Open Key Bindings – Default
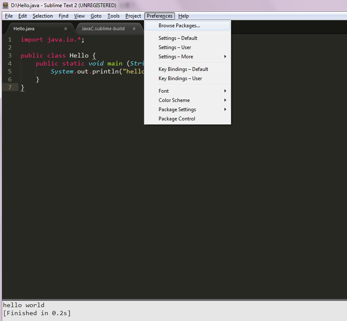Image resolution: width=347 pixels, height=321 pixels. tap(188, 69)
